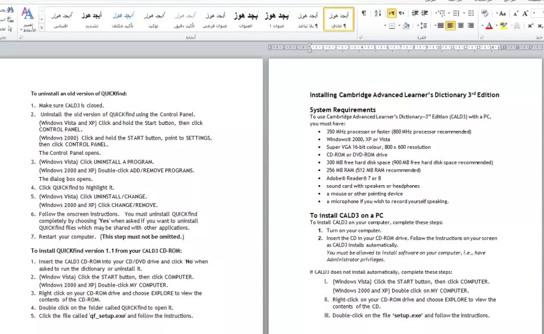
Task: Open the Paragraph dialog launcher
Action: pos(361,37)
